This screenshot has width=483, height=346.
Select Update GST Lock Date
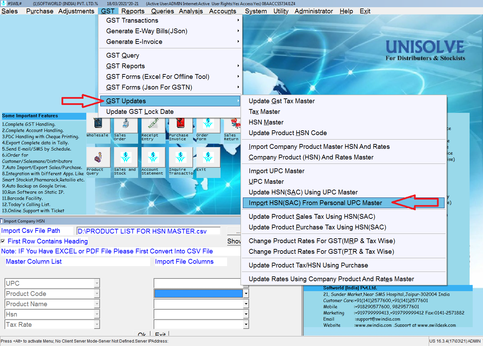pos(170,111)
